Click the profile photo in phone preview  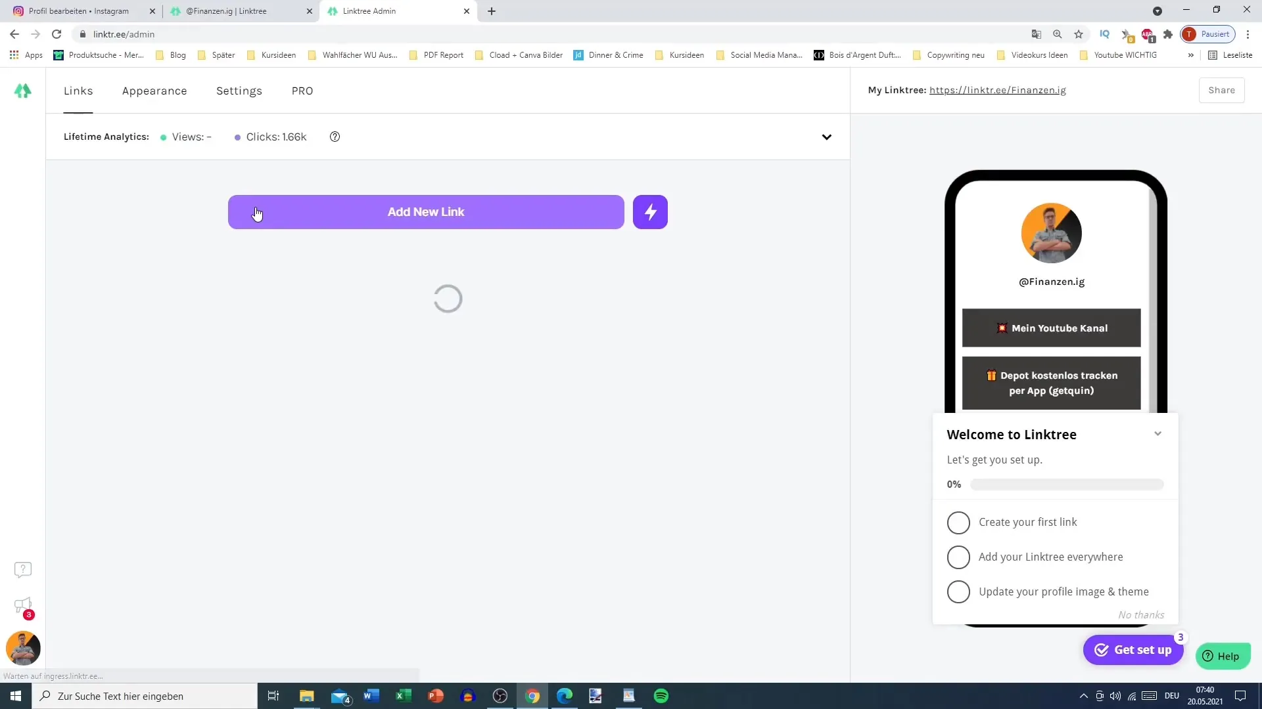(1051, 233)
